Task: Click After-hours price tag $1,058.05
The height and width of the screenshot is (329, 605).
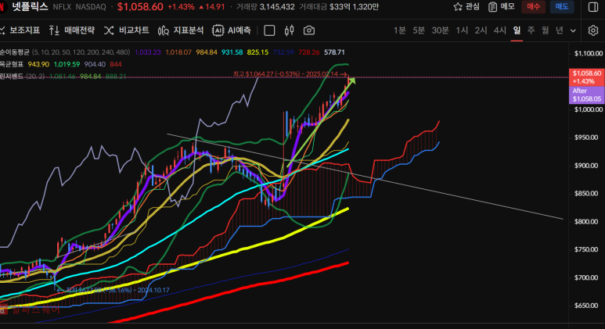Action: point(586,95)
